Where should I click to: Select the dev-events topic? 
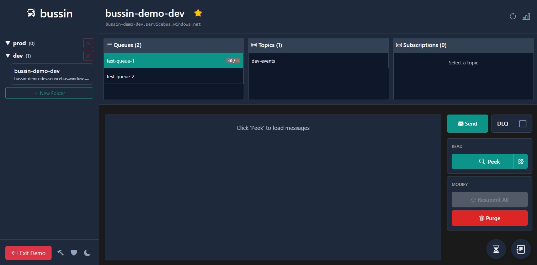pyautogui.click(x=318, y=61)
